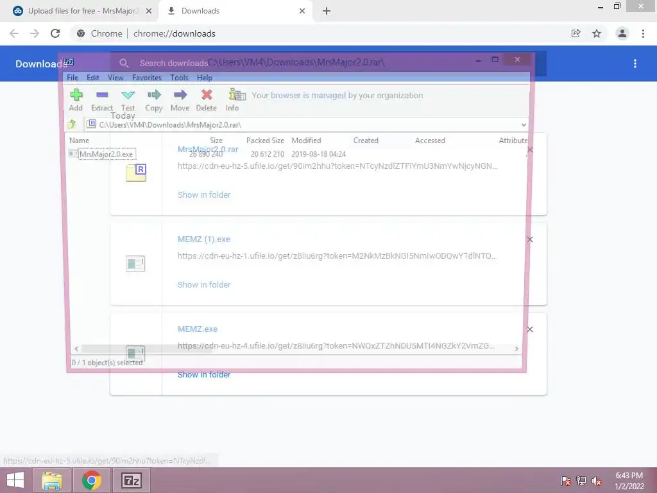Close the Upload files for free tab

pyautogui.click(x=149, y=11)
